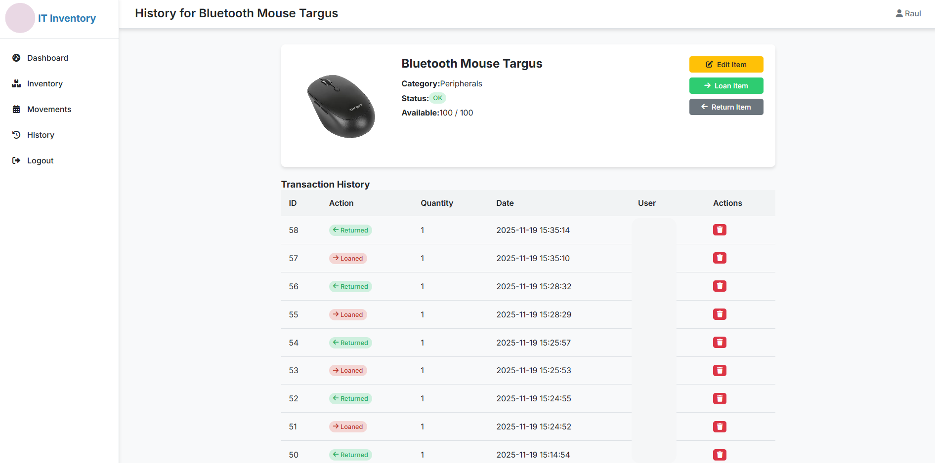Click the user profile icon beside Raul

pyautogui.click(x=899, y=13)
